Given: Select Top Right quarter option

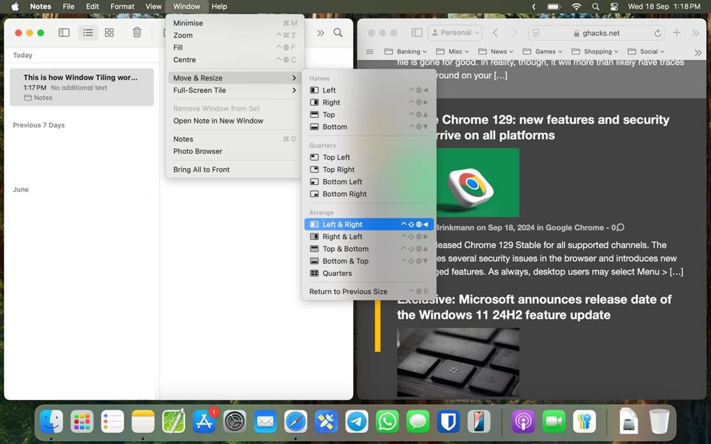Looking at the screenshot, I should pyautogui.click(x=338, y=169).
